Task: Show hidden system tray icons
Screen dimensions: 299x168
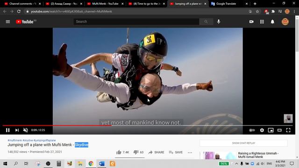Action: [x=237, y=164]
